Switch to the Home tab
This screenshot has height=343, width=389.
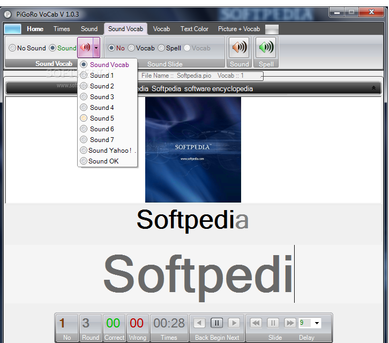(x=35, y=29)
